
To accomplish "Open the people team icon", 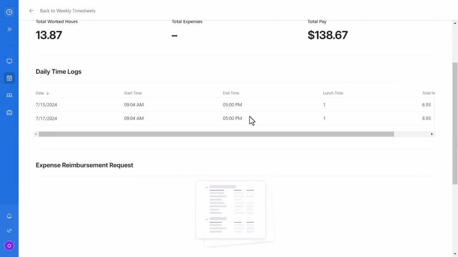I will tap(9, 95).
